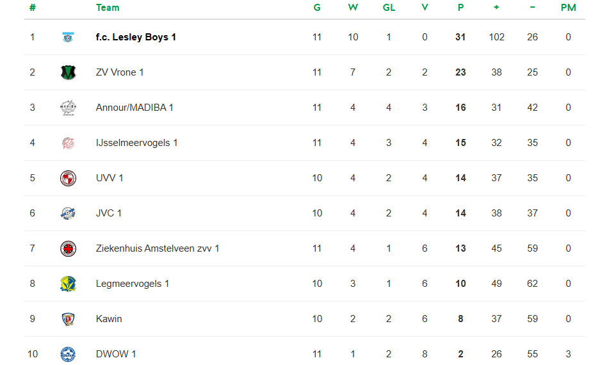
Task: Select the Annour/MADIBA 1 team name
Action: (134, 108)
